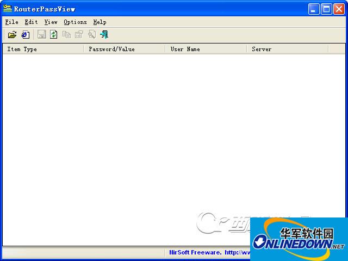Sort by the Server column header

pos(288,49)
